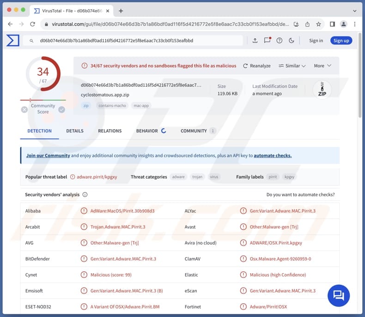Click the upload file icon
This screenshot has width=365, height=317.
coord(255,41)
